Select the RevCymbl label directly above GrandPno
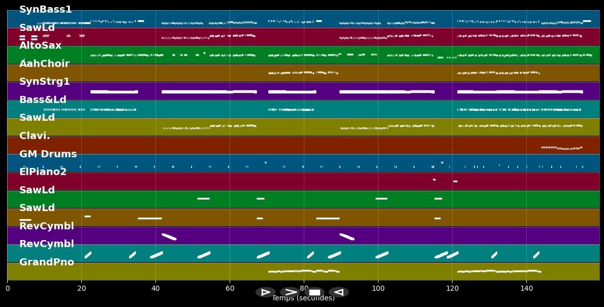The width and height of the screenshot is (604, 307). click(47, 244)
